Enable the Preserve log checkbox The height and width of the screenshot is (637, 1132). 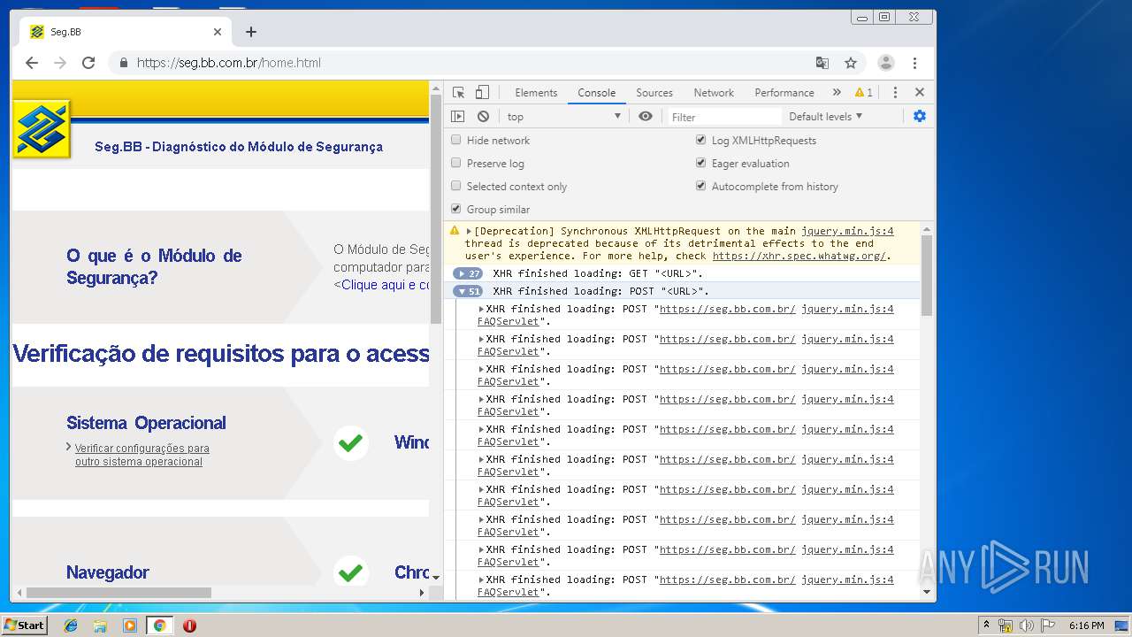click(456, 163)
